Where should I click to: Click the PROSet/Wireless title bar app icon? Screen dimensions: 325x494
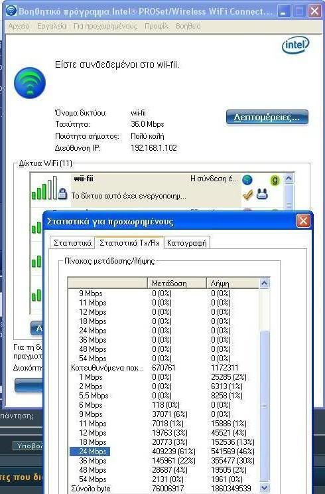click(x=11, y=11)
